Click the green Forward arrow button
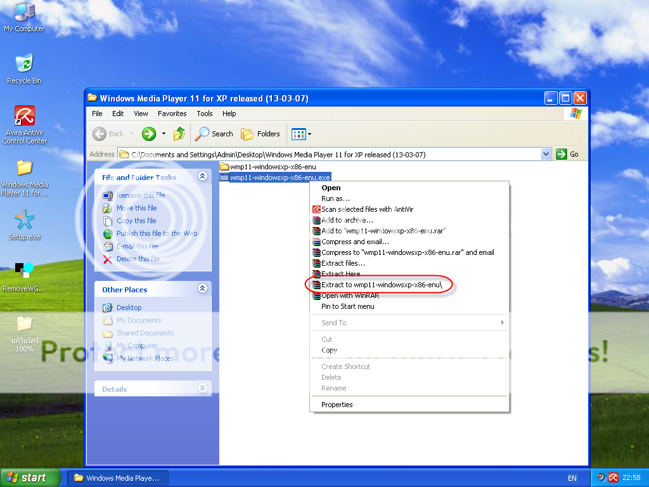This screenshot has width=649, height=487. 148,134
